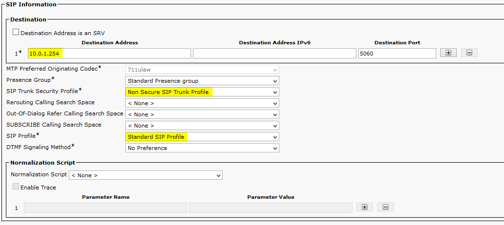This screenshot has width=504, height=225.
Task: Open the Out-Of-Dialog Refer Calling Search Space dropdown
Action: click(x=202, y=114)
